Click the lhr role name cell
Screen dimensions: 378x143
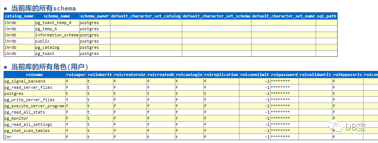(x=35, y=137)
